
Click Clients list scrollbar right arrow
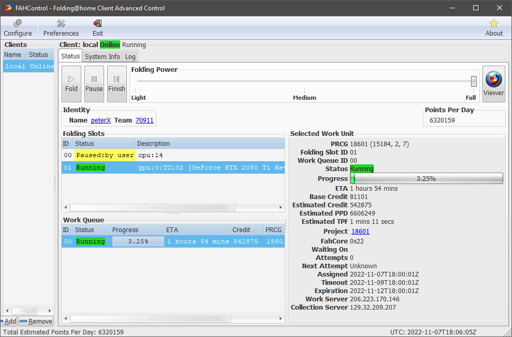pos(49,311)
